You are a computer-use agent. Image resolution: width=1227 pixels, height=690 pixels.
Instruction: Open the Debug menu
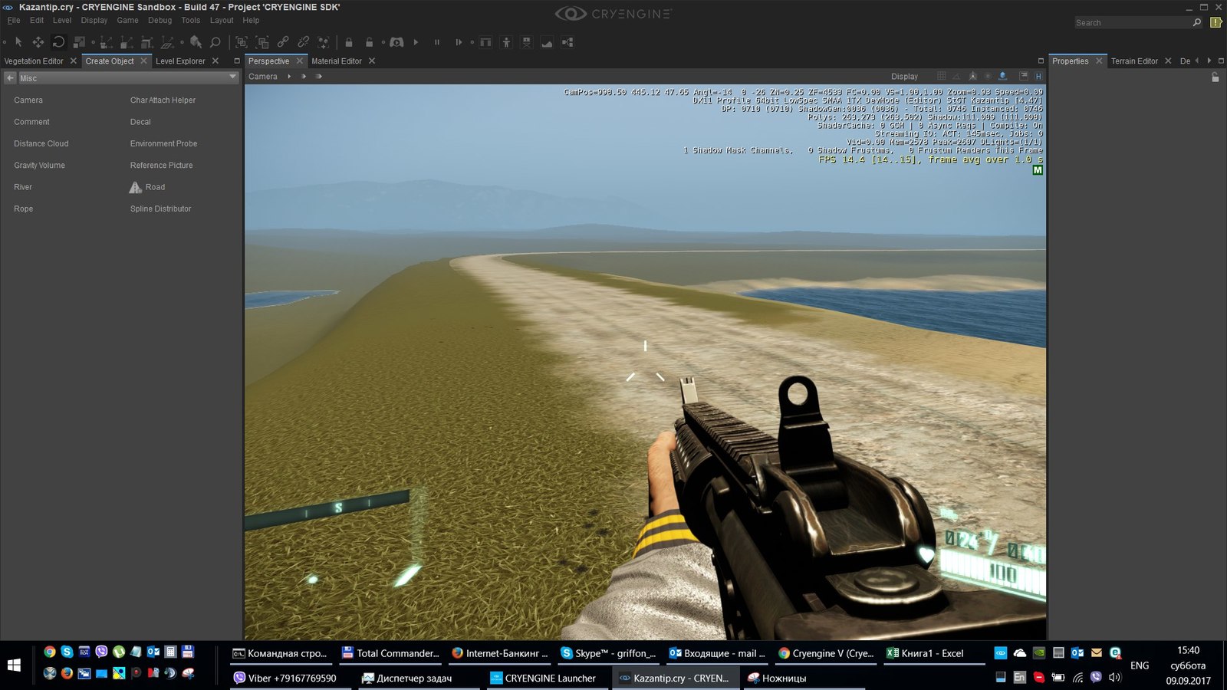pos(160,21)
